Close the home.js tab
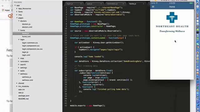This screenshot has height=112, width=200. [x=143, y=4]
